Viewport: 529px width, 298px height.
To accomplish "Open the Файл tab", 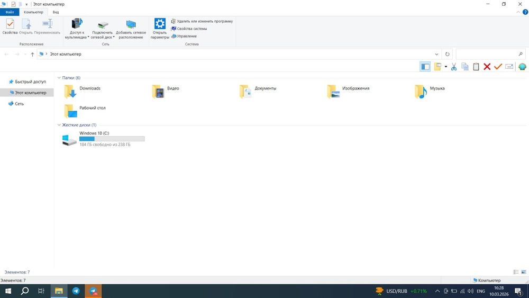I will (x=10, y=12).
